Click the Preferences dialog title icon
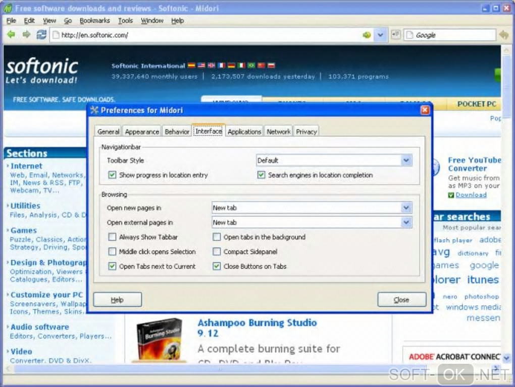515x387 pixels. coord(94,110)
